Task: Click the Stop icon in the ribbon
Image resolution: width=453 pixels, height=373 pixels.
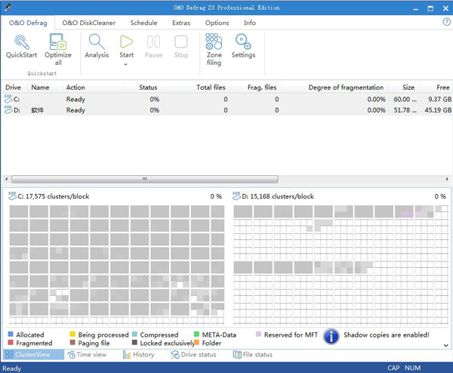Action: (181, 42)
